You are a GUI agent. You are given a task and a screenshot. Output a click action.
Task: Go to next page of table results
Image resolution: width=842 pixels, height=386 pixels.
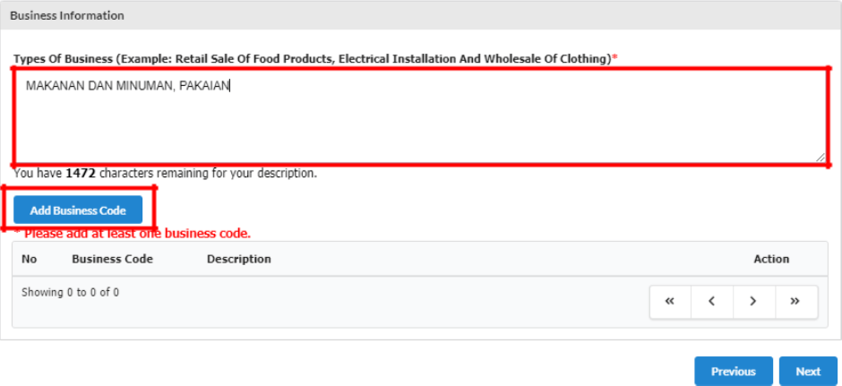(753, 302)
